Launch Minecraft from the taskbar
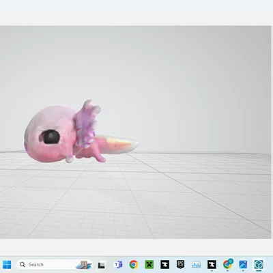The image size is (273, 273). pyautogui.click(x=149, y=265)
